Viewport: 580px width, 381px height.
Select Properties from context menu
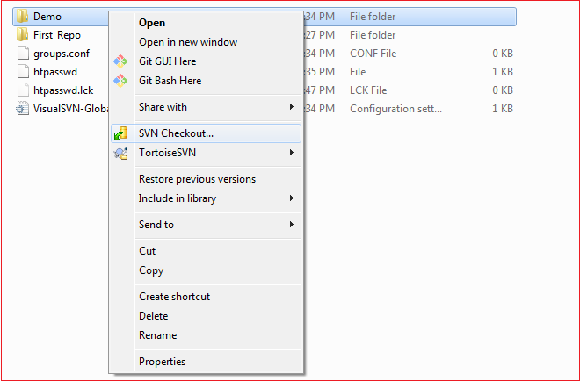pyautogui.click(x=162, y=362)
